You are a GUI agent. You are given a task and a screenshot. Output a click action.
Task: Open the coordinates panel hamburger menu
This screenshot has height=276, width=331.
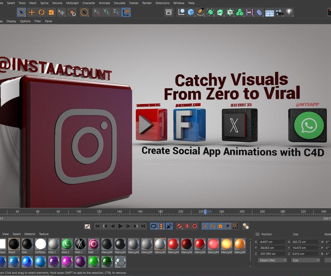click(x=257, y=234)
